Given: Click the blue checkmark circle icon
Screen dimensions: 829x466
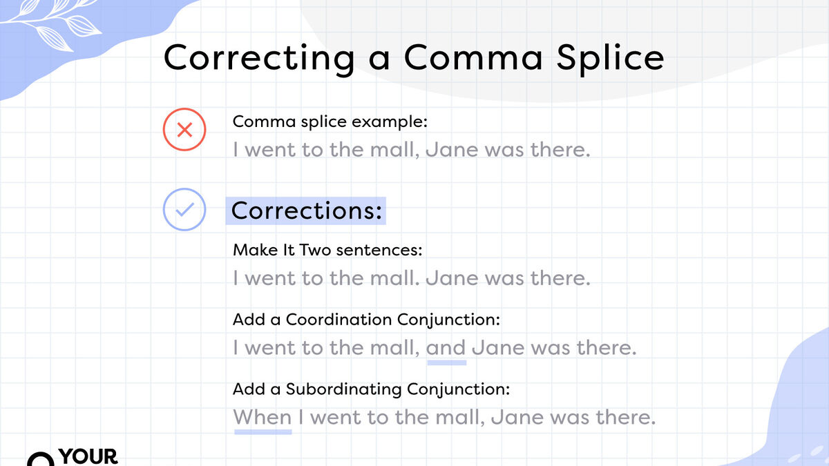Looking at the screenshot, I should pyautogui.click(x=184, y=209).
